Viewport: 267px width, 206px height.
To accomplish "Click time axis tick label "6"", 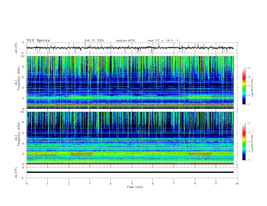I will pyautogui.click(x=153, y=183).
